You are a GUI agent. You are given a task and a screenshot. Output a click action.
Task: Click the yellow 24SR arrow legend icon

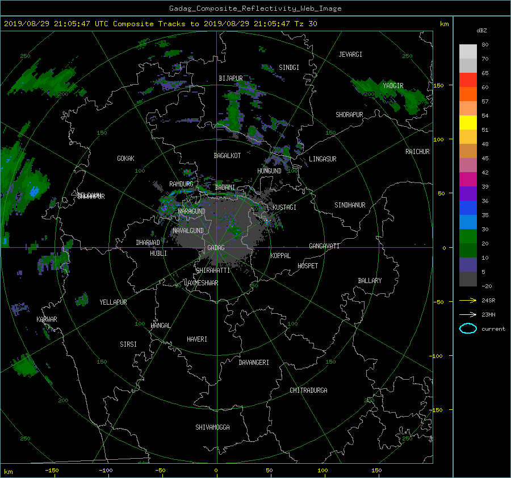click(x=468, y=300)
